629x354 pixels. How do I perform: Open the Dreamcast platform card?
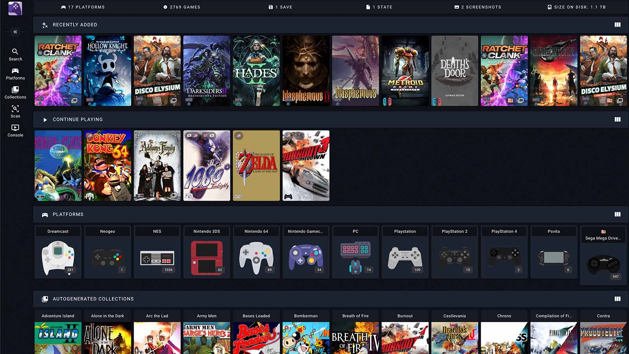pyautogui.click(x=58, y=252)
